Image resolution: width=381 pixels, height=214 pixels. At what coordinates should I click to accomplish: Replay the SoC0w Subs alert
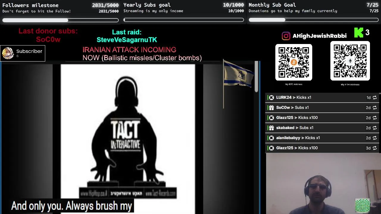click(375, 108)
